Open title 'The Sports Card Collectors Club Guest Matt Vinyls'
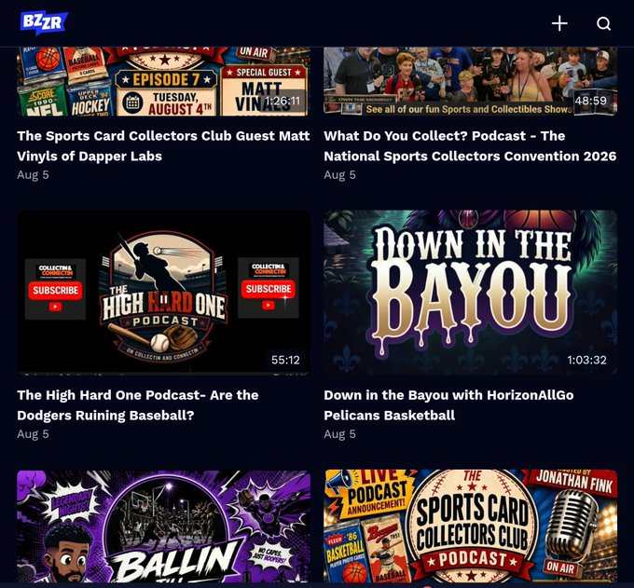The image size is (634, 588). coord(163,146)
